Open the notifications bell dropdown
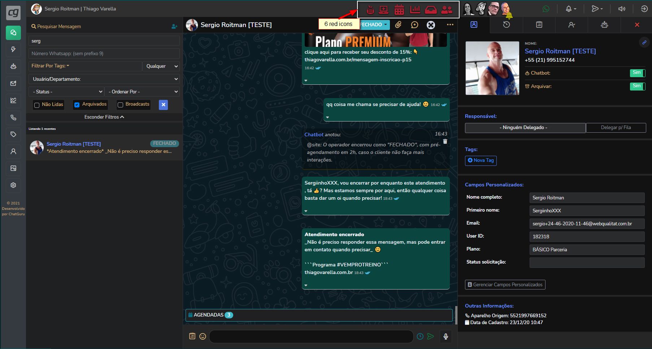This screenshot has width=652, height=349. pos(571,9)
